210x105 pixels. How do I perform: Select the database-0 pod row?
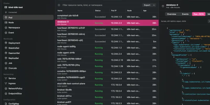click(107, 23)
